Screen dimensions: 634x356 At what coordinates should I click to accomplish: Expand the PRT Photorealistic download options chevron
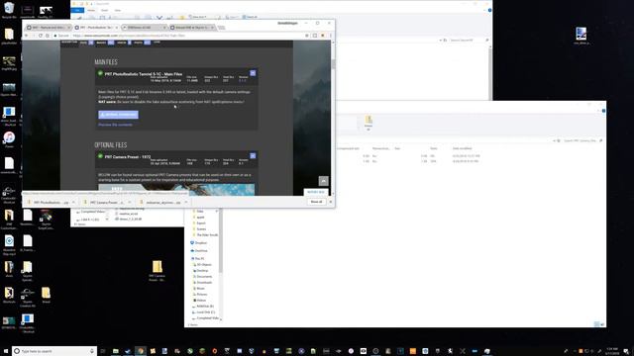pyautogui.click(x=73, y=202)
